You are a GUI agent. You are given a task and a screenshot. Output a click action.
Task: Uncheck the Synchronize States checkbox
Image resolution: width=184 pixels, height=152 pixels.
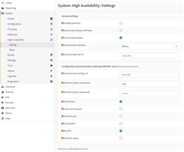pyautogui.click(x=121, y=38)
